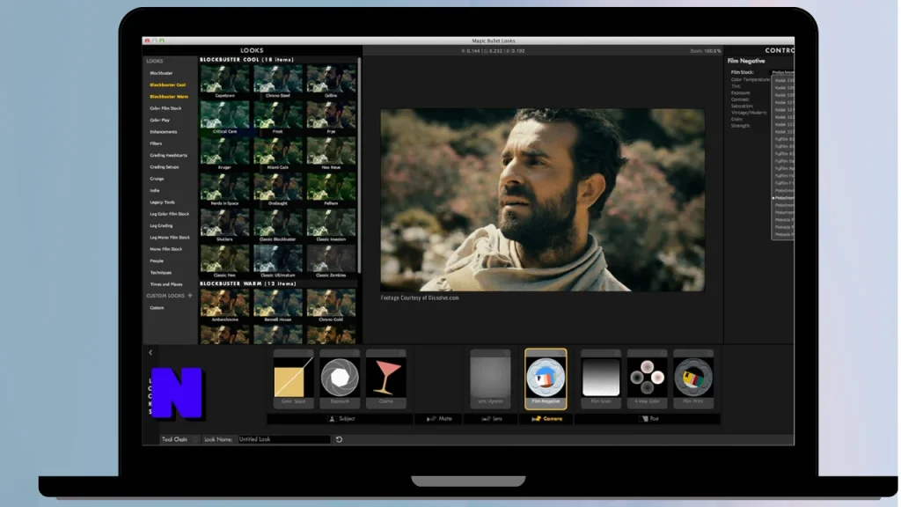
Task: Toggle the power button on Film Grain tool
Action: click(617, 353)
